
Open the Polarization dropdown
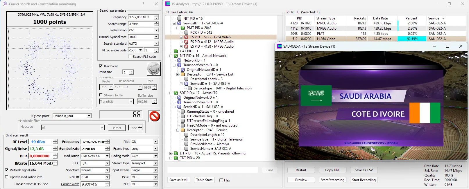(156, 30)
